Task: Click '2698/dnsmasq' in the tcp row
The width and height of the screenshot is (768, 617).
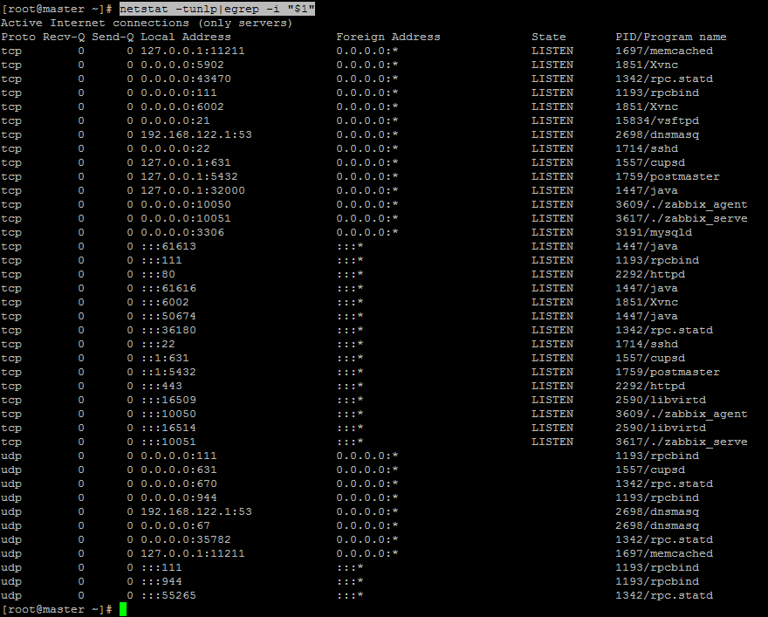Action: point(657,134)
